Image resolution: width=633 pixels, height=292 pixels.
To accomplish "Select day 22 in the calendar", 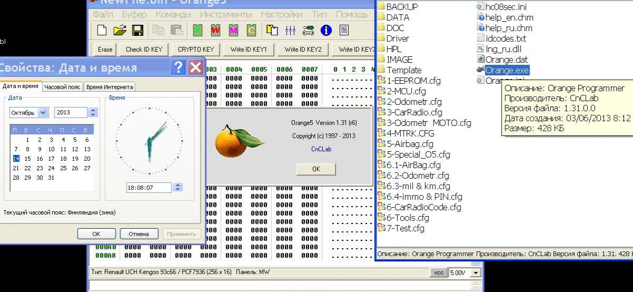I will point(27,168).
